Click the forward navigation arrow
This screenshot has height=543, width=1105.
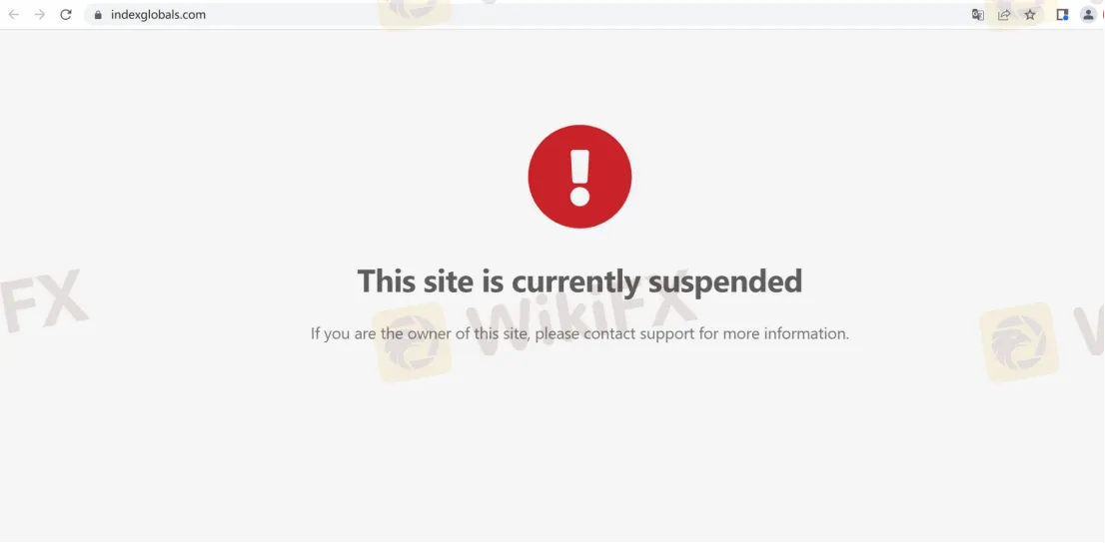40,14
